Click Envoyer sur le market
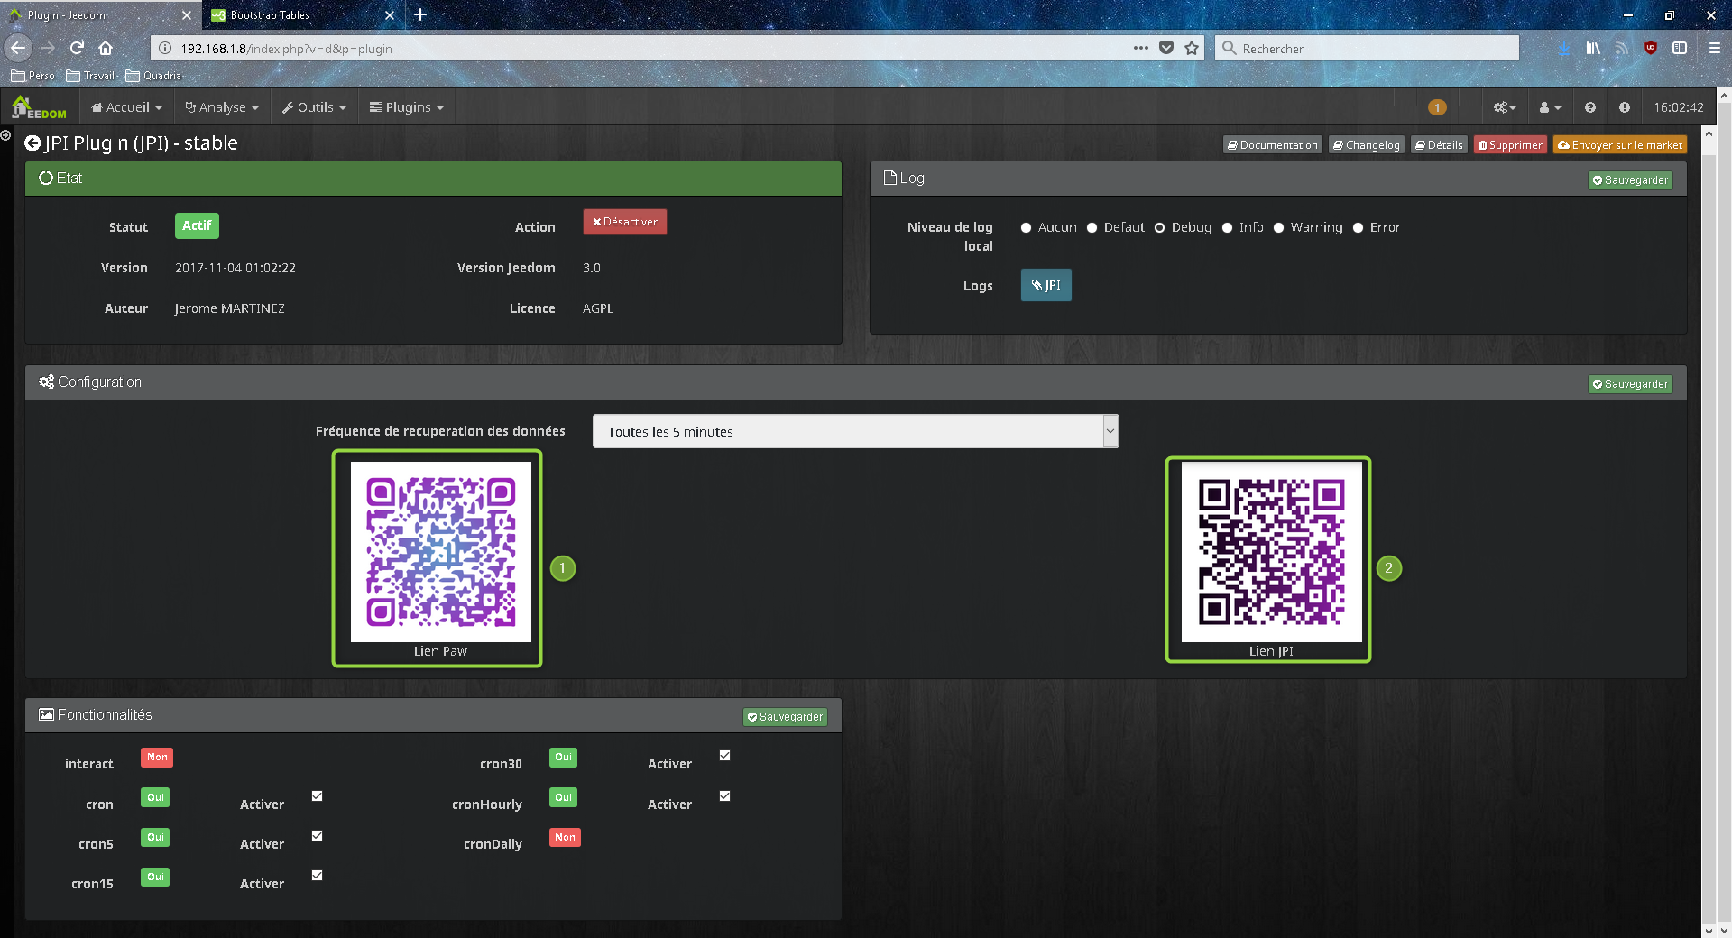Viewport: 1732px width, 938px height. 1618,144
